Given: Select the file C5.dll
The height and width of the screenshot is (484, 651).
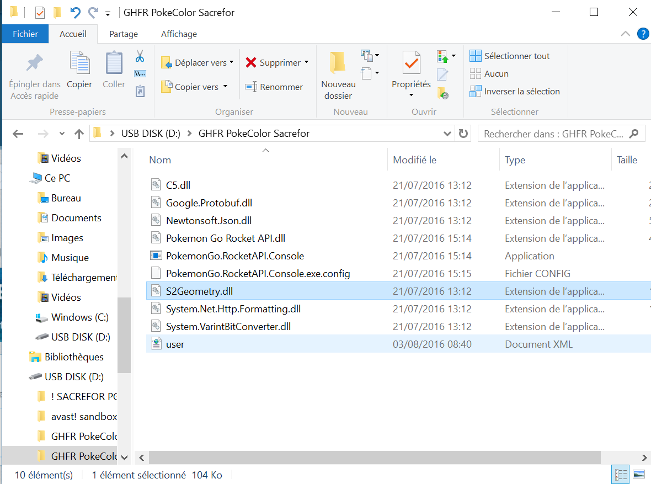Looking at the screenshot, I should coord(178,185).
